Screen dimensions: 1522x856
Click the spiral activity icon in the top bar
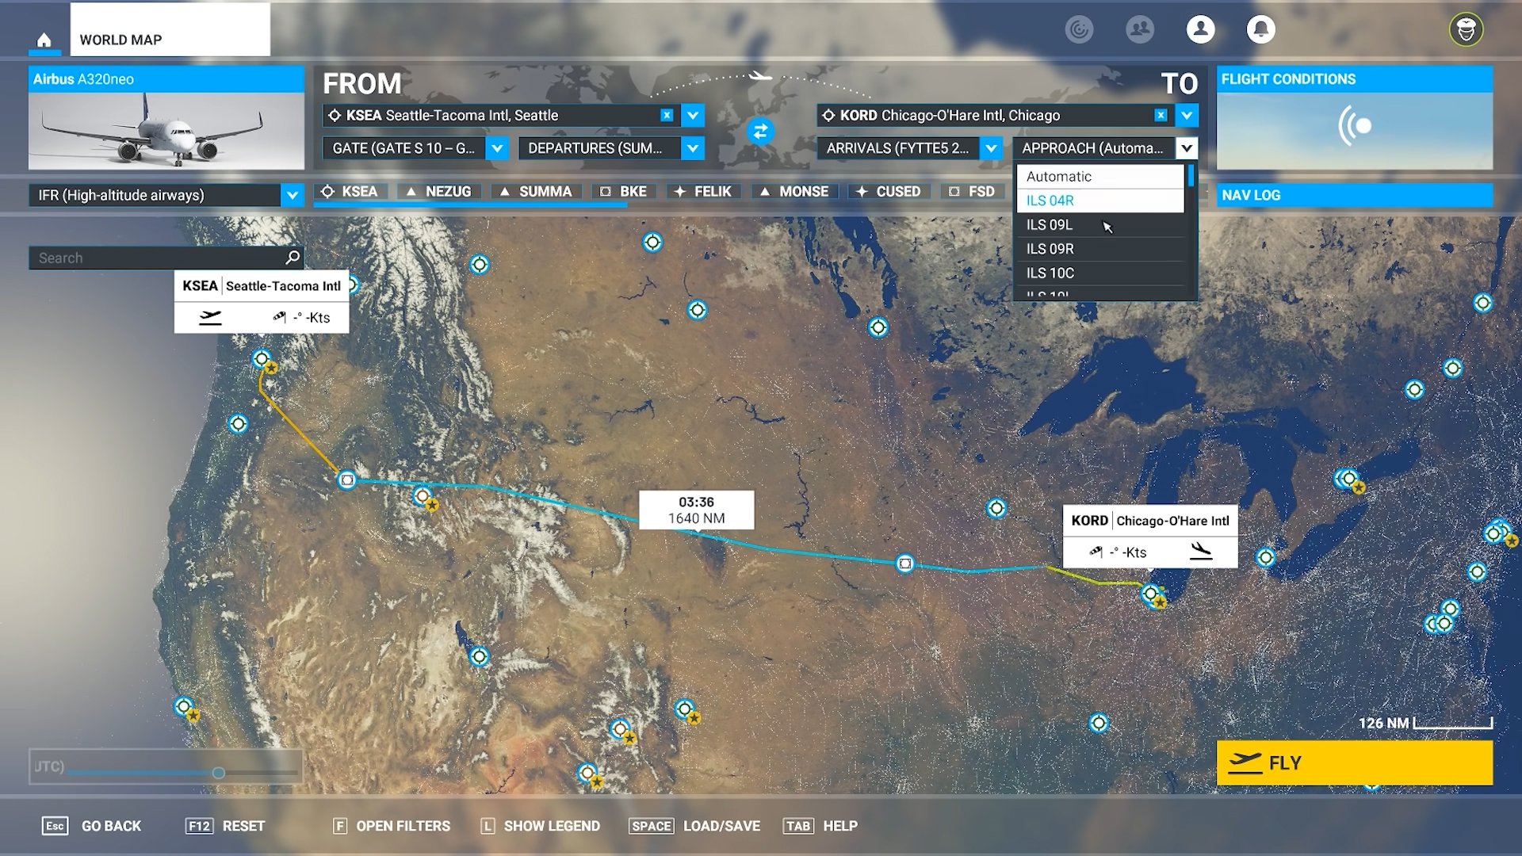pyautogui.click(x=1079, y=29)
